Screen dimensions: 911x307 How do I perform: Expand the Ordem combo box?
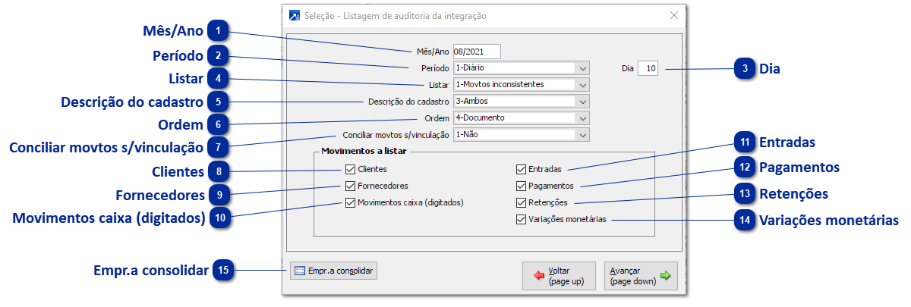pyautogui.click(x=582, y=118)
